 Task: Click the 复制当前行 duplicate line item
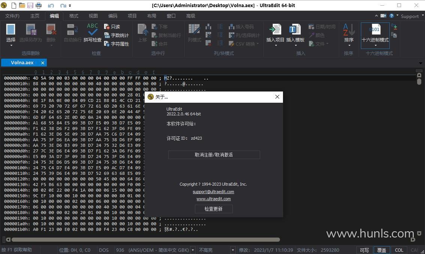point(166,35)
